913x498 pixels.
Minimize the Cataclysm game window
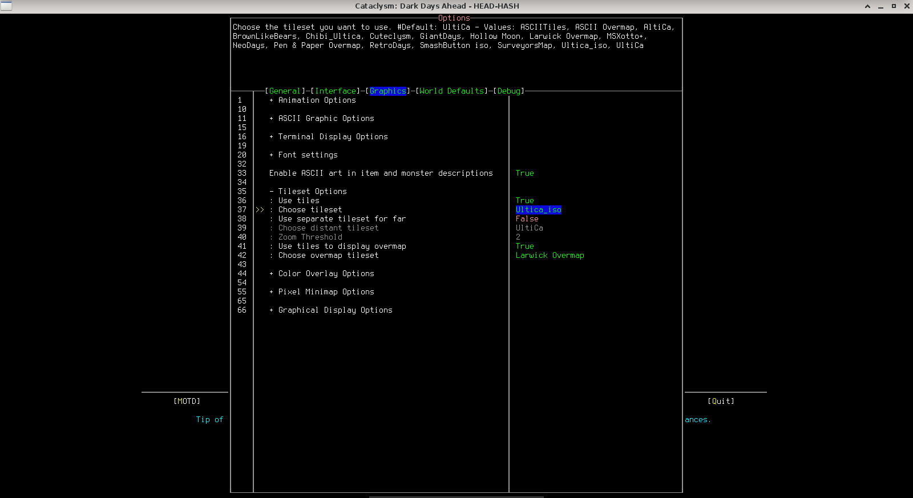click(880, 6)
